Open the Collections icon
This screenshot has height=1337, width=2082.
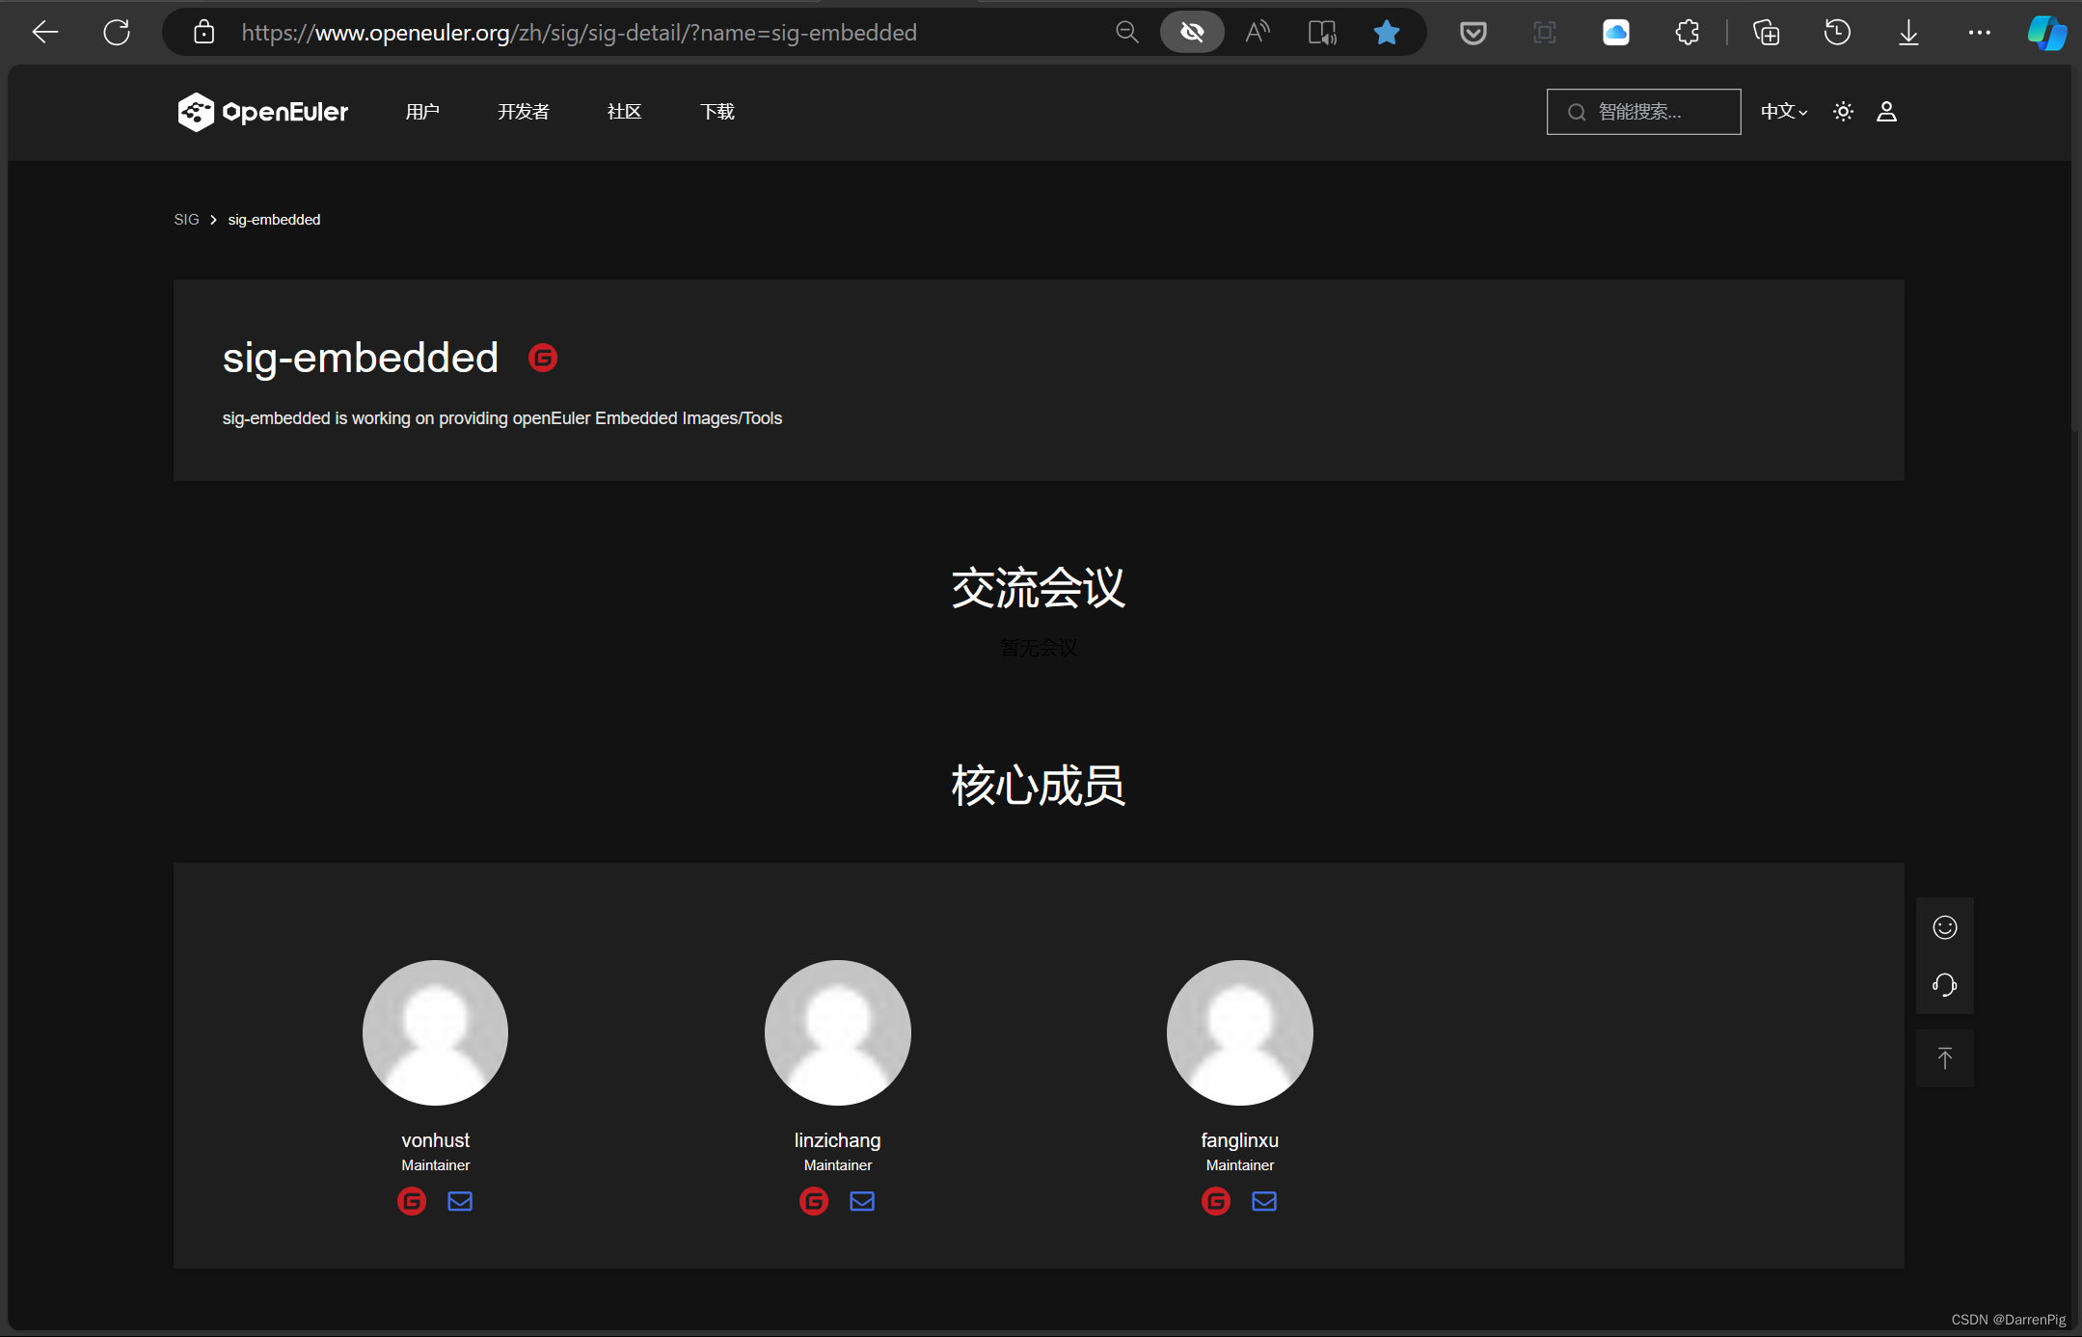point(1767,33)
